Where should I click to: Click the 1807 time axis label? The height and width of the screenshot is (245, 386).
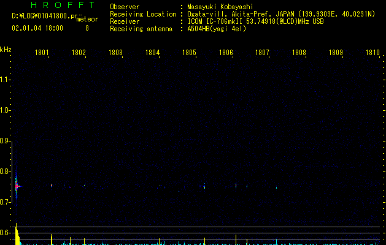[x=262, y=53]
